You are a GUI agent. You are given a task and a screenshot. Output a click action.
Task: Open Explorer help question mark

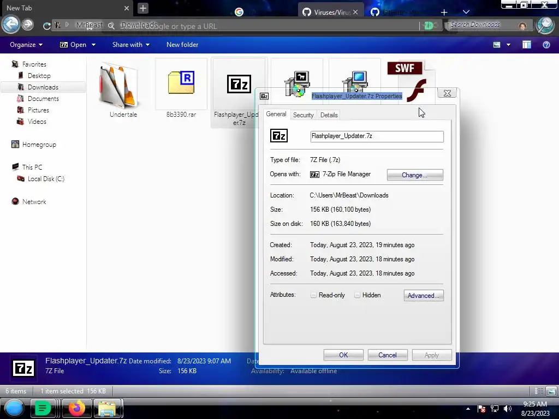tap(546, 45)
